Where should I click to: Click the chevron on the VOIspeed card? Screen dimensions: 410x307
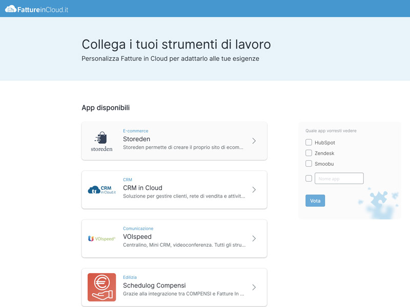coord(254,238)
